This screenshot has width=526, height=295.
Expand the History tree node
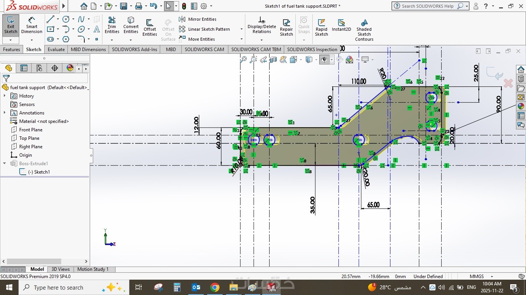(x=5, y=96)
